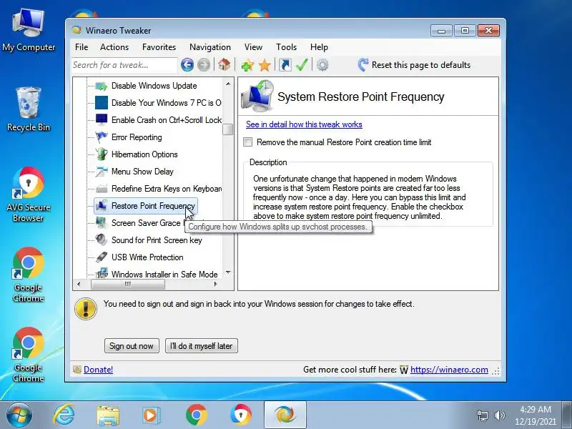Open the Tools menu

[287, 47]
